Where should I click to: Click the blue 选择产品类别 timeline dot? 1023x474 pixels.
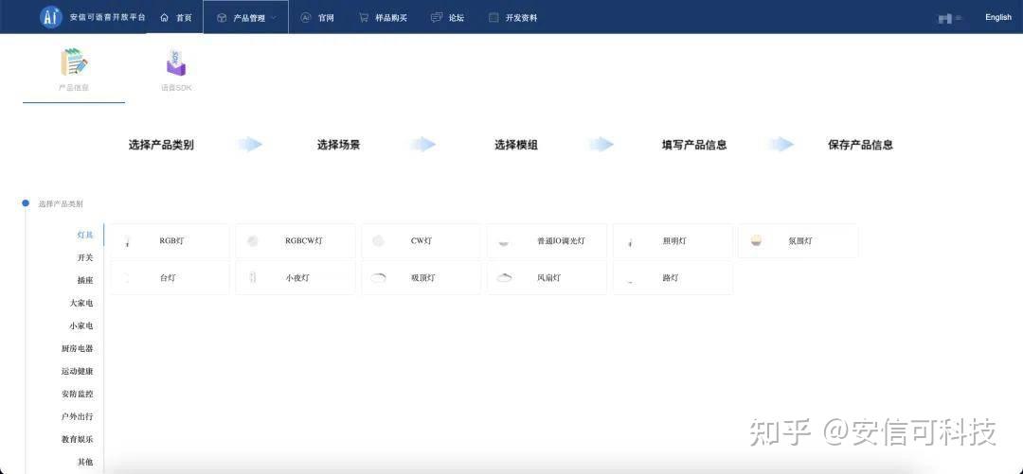[x=26, y=203]
